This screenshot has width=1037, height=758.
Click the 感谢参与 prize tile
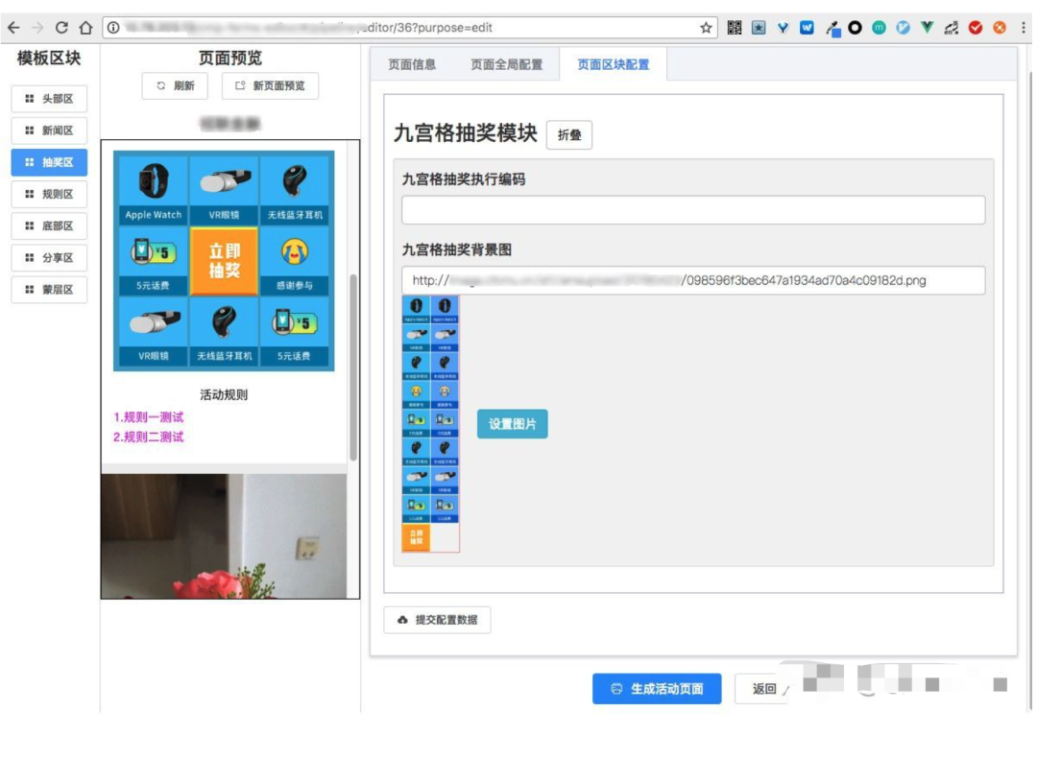[295, 261]
